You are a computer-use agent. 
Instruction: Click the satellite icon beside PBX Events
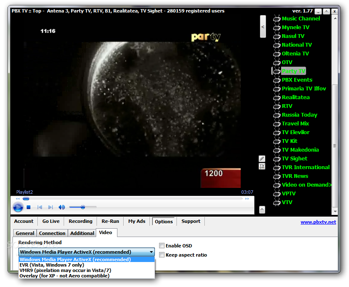point(277,80)
